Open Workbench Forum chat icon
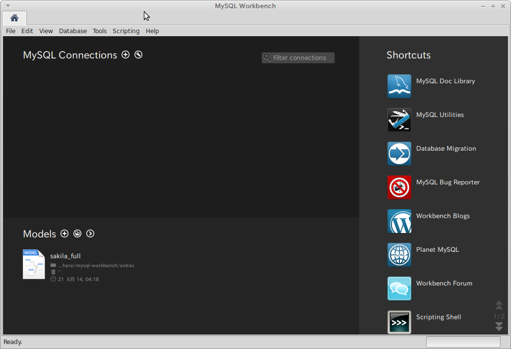Screen dimensions: 511x349 point(399,289)
